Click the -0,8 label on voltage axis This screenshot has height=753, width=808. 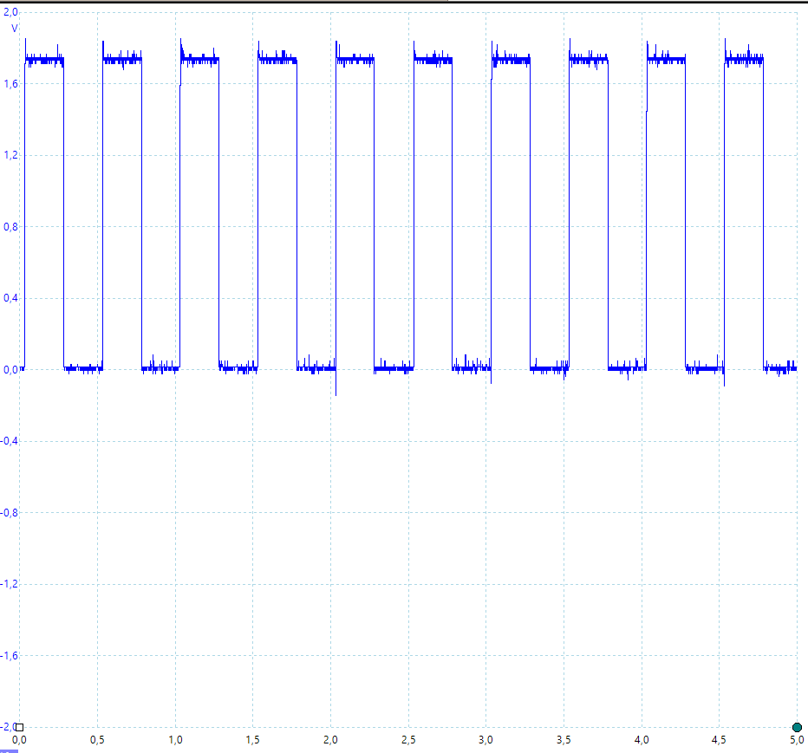(x=10, y=512)
